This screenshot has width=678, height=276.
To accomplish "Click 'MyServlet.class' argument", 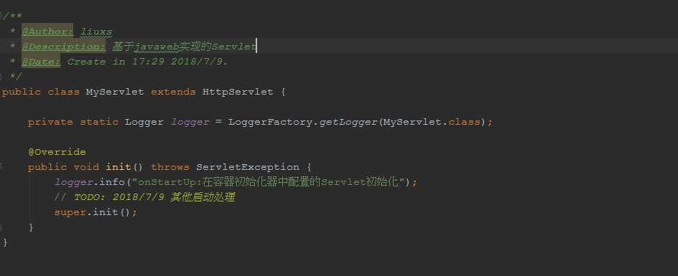I will [x=432, y=123].
